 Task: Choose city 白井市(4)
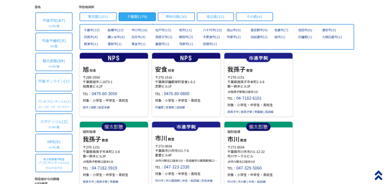[139, 37]
